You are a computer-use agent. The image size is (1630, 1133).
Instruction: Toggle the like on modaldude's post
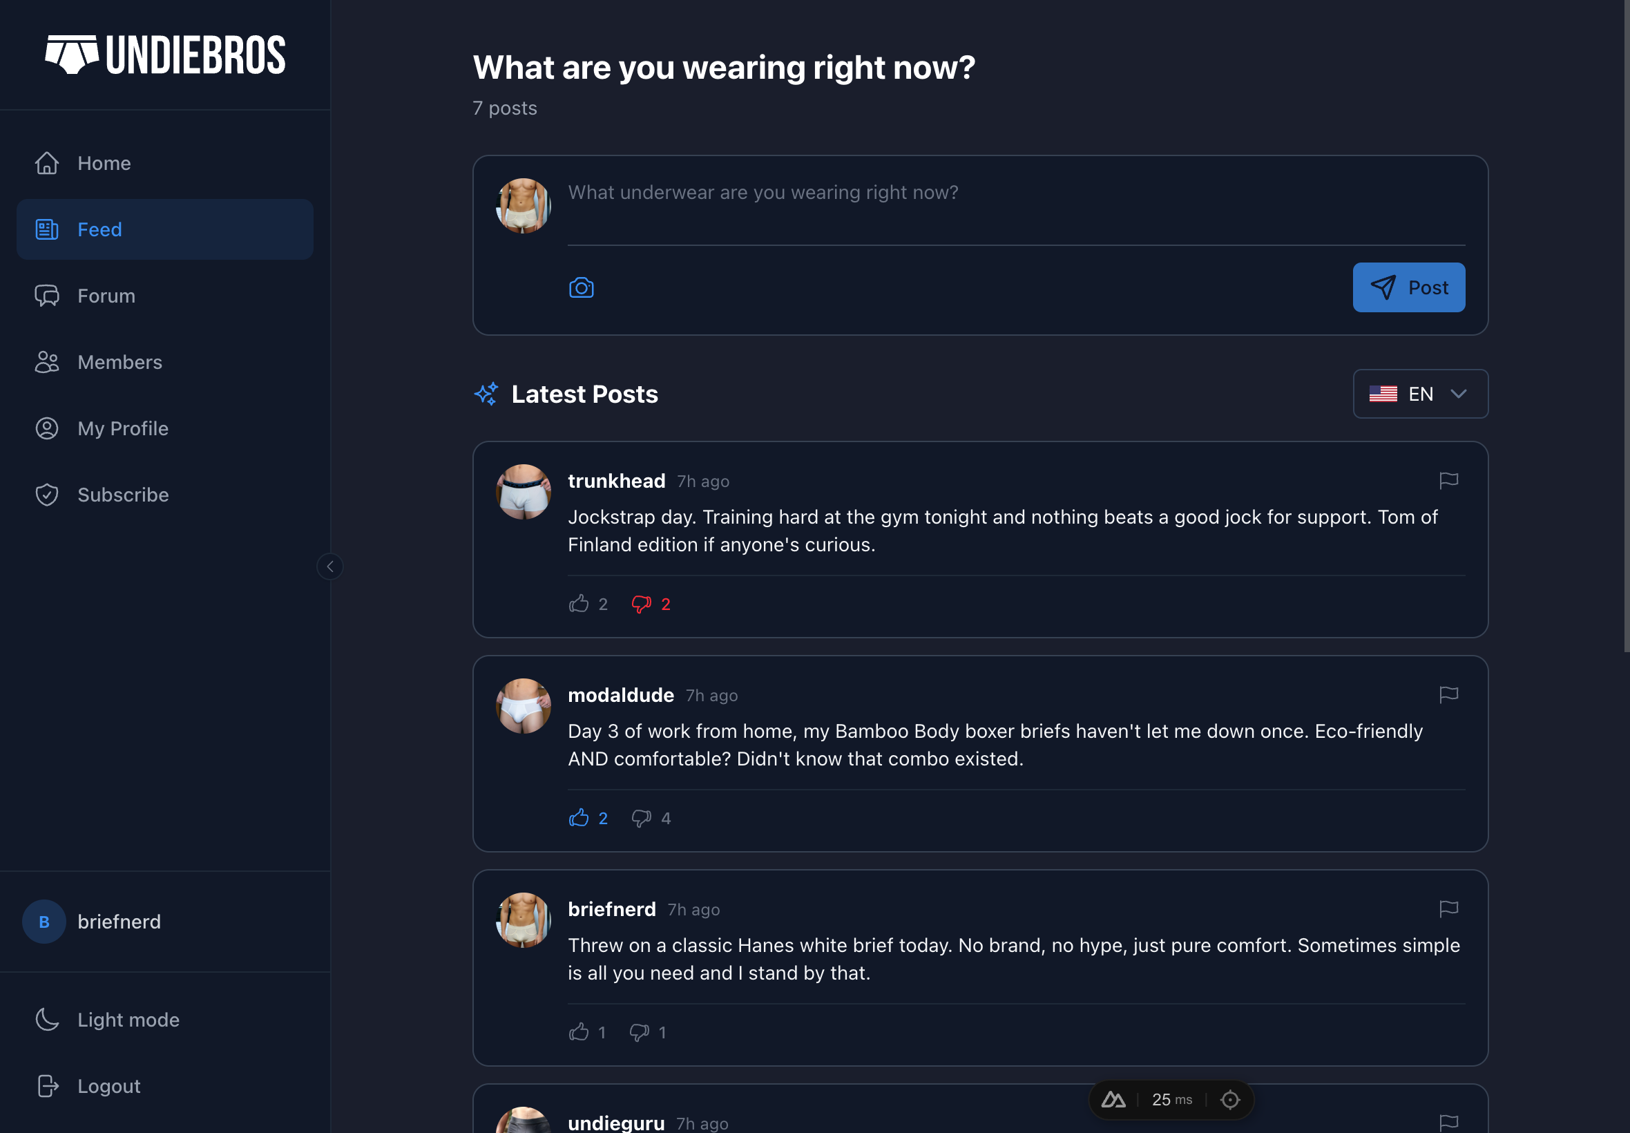pyautogui.click(x=579, y=818)
